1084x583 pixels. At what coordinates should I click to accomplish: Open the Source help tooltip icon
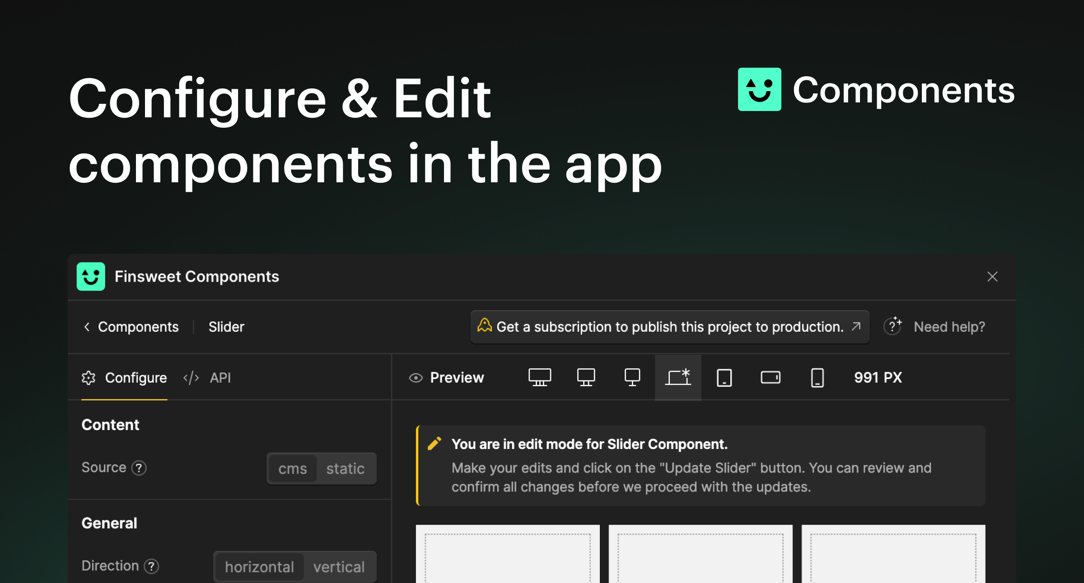click(139, 468)
